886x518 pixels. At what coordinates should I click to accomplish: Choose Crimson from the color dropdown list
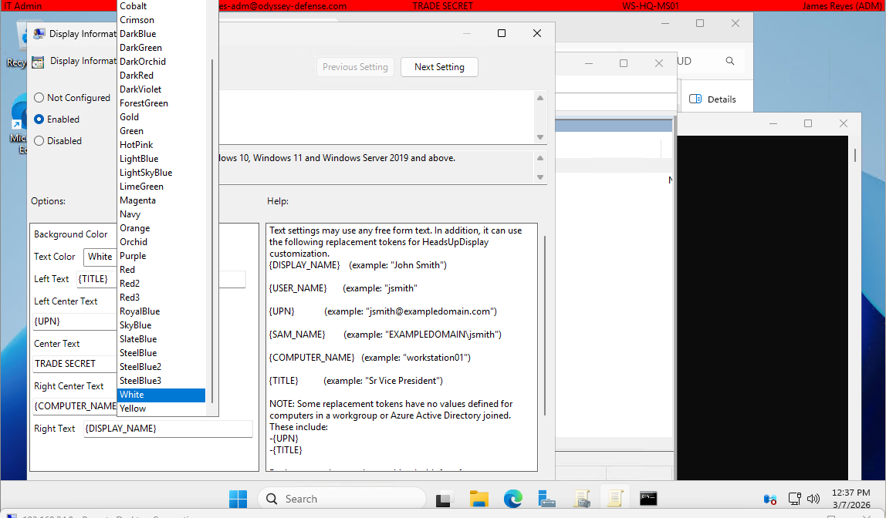pyautogui.click(x=136, y=19)
